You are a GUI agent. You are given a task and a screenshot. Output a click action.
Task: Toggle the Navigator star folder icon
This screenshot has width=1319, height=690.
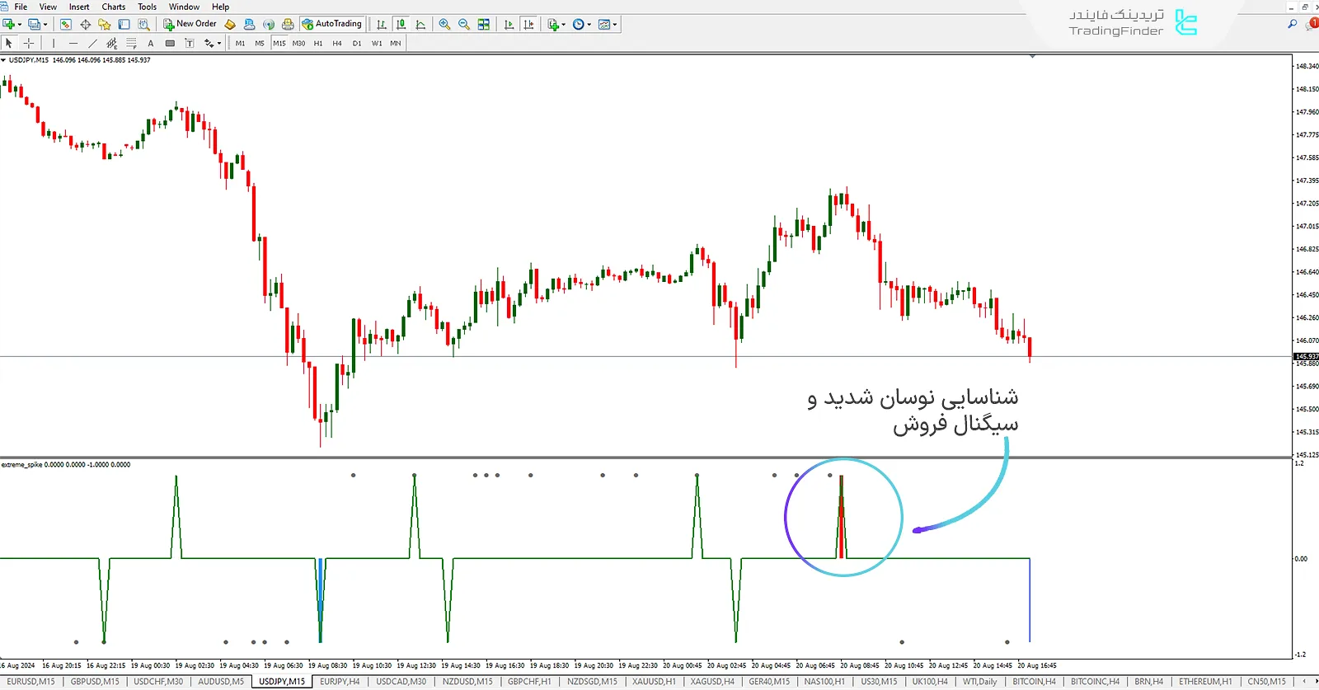pyautogui.click(x=104, y=24)
